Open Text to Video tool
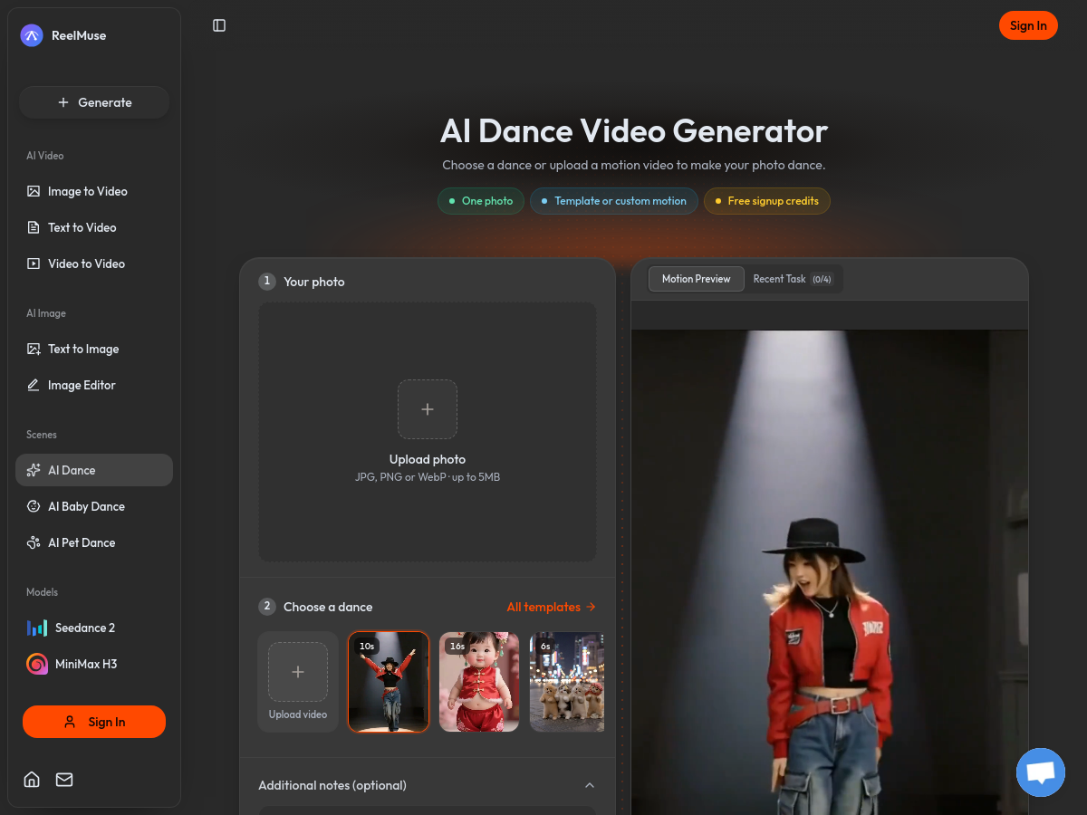Viewport: 1087px width, 815px height. click(94, 227)
